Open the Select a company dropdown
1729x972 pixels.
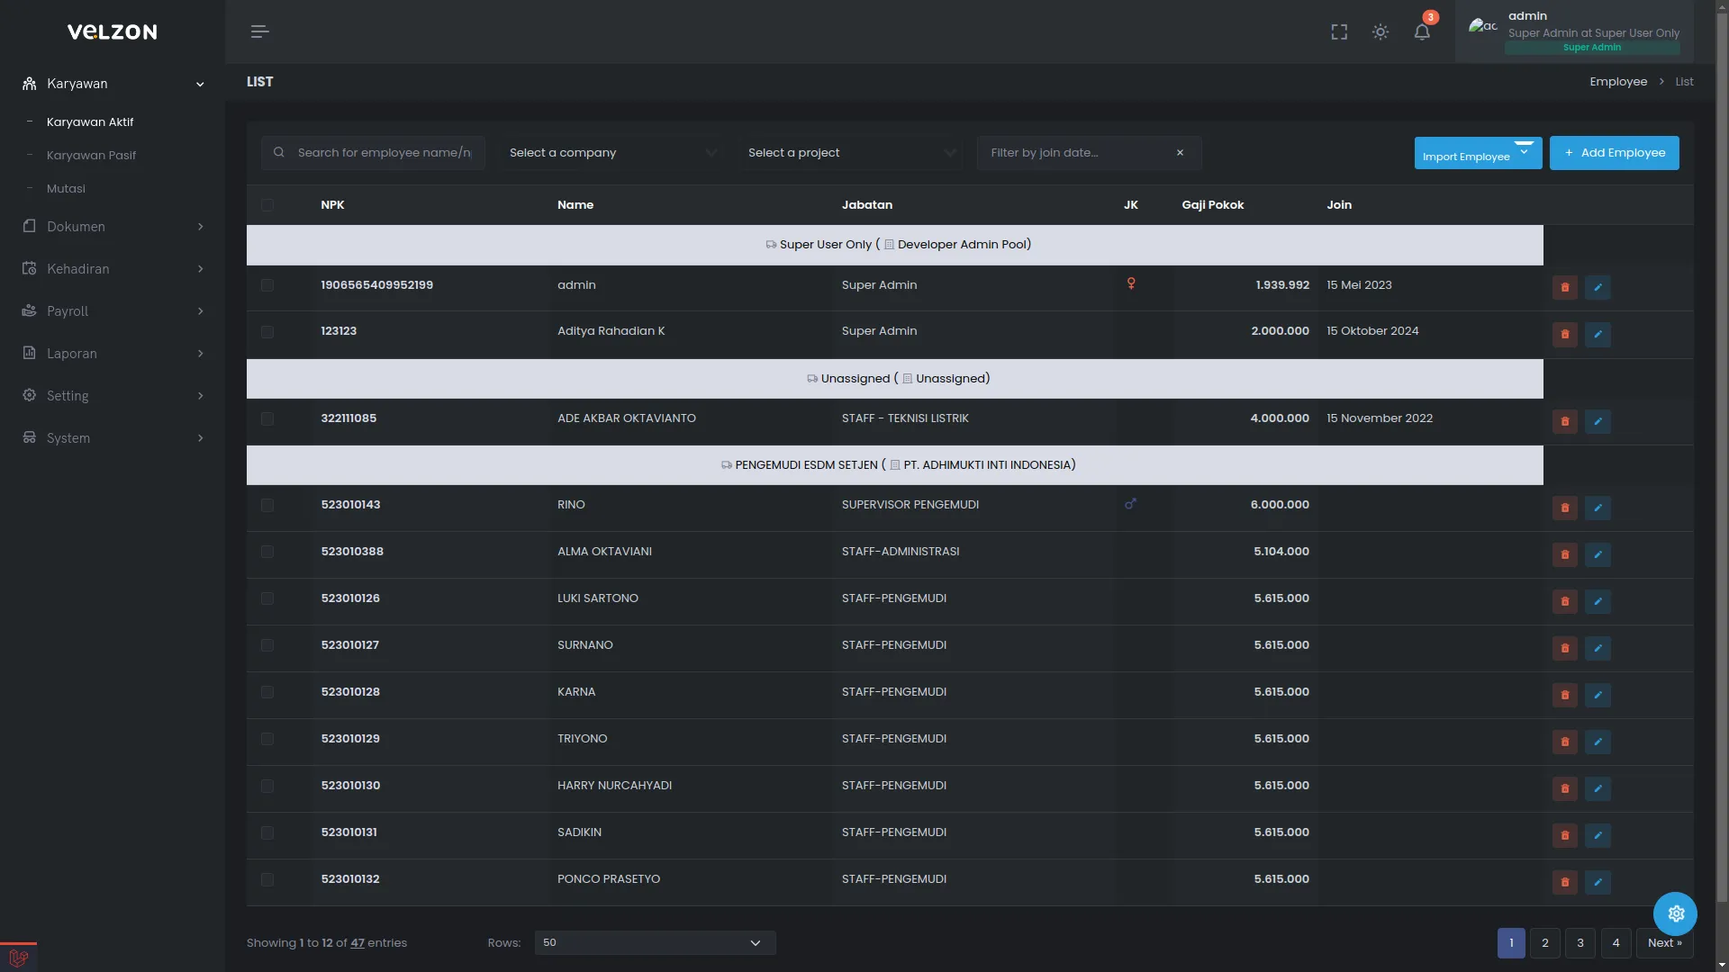click(612, 153)
